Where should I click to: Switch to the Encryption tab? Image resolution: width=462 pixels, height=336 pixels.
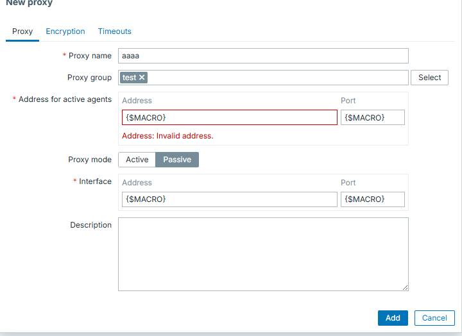(x=65, y=31)
